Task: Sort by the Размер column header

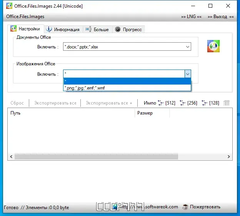Action: point(152,113)
